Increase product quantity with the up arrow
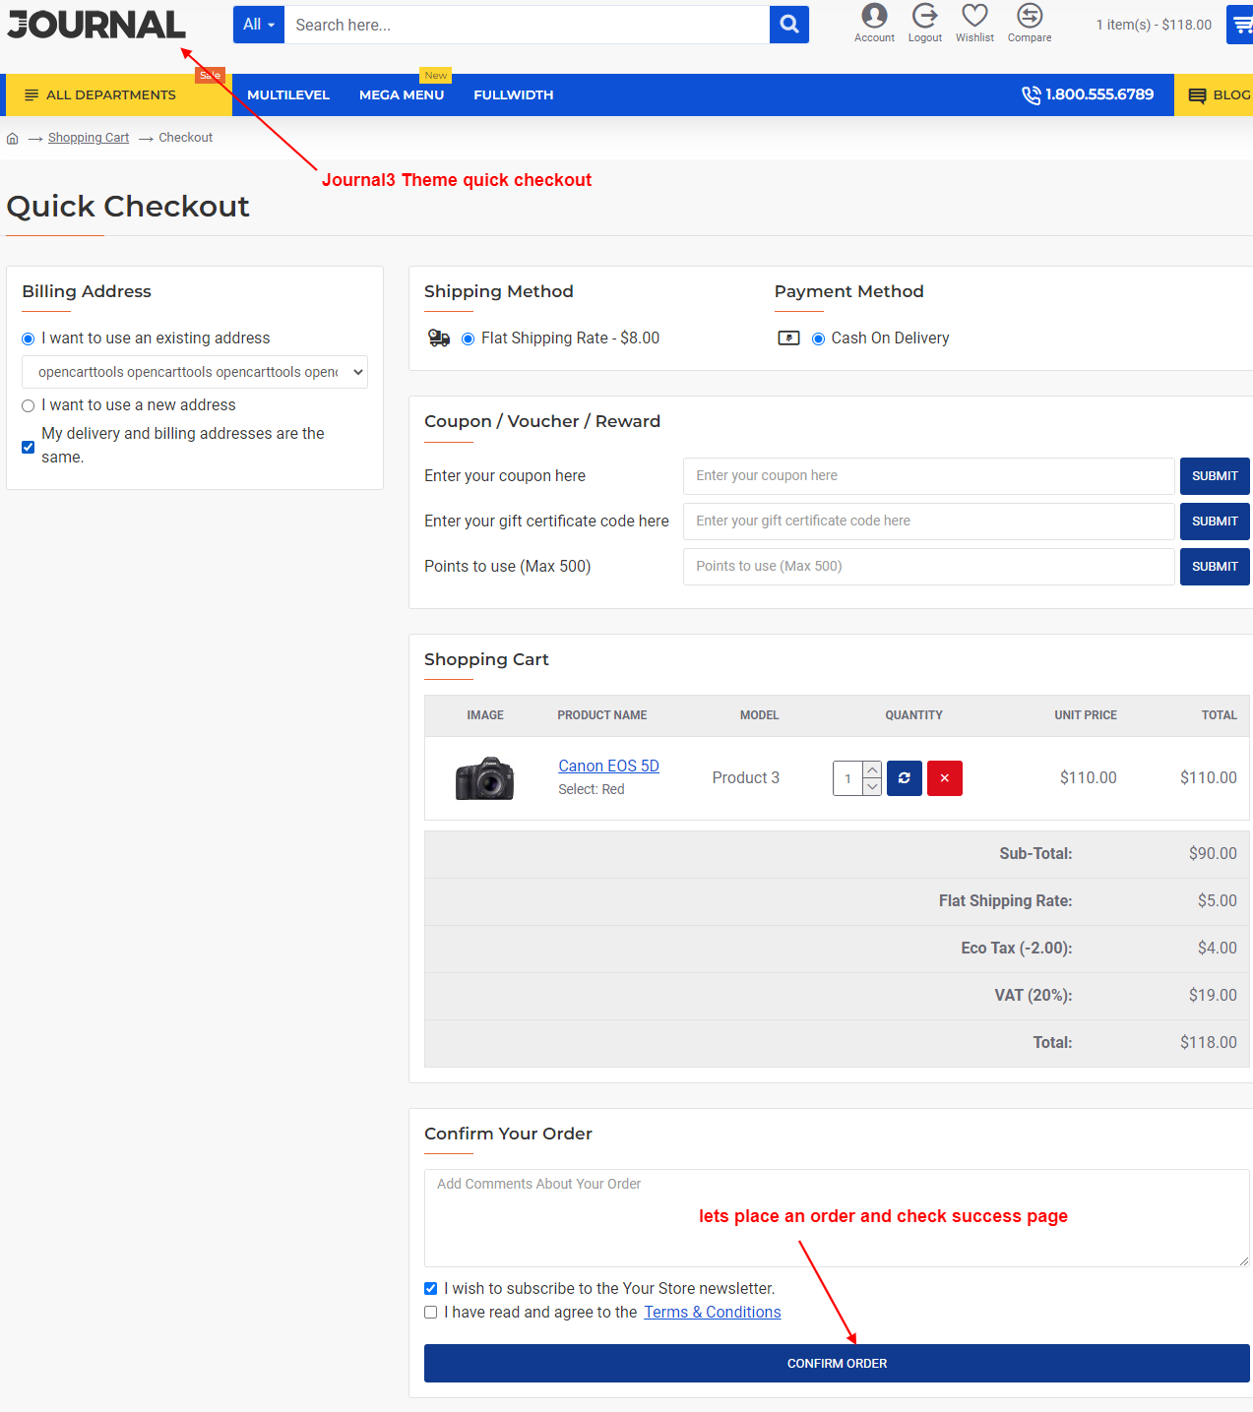This screenshot has height=1412, width=1253. tap(872, 769)
